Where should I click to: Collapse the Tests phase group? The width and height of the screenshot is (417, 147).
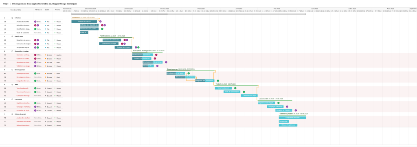(12, 85)
